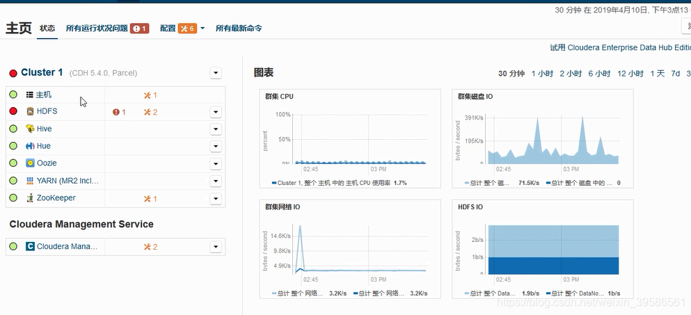691x315 pixels.
Task: Open the Oozie actions dropdown
Action: [216, 164]
